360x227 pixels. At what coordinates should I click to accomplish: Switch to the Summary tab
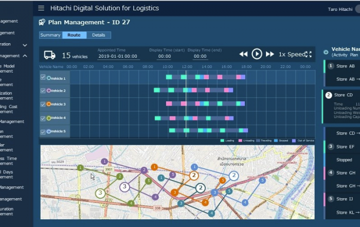click(50, 35)
